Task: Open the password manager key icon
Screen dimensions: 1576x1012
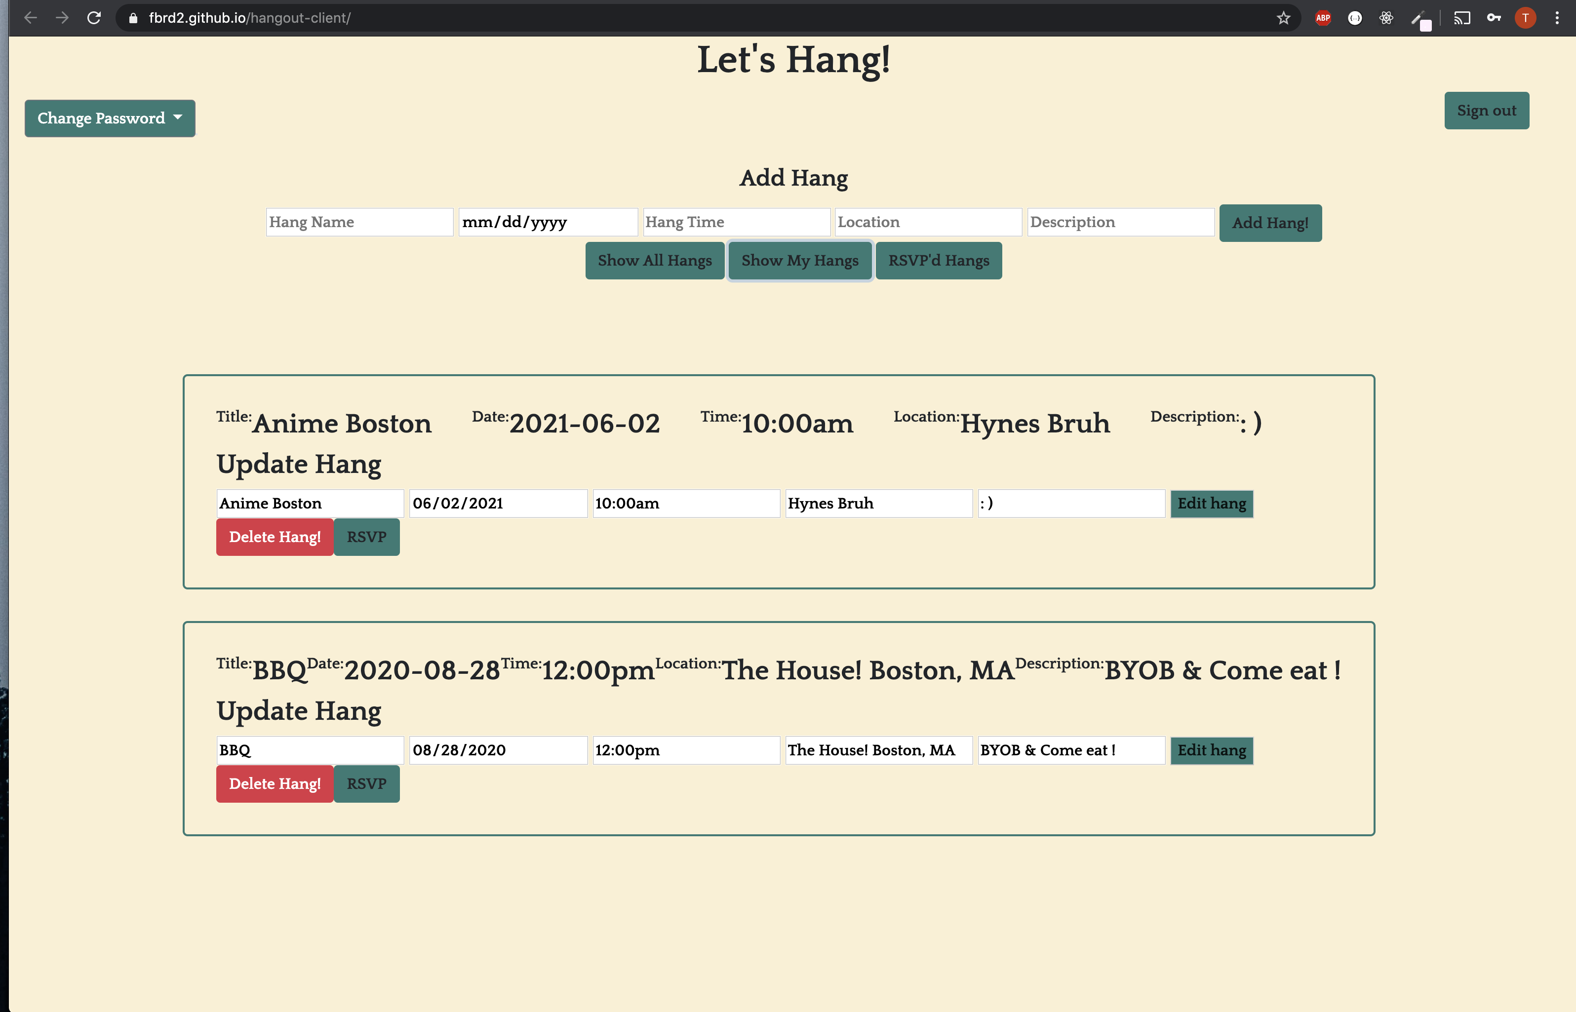Action: click(x=1493, y=18)
